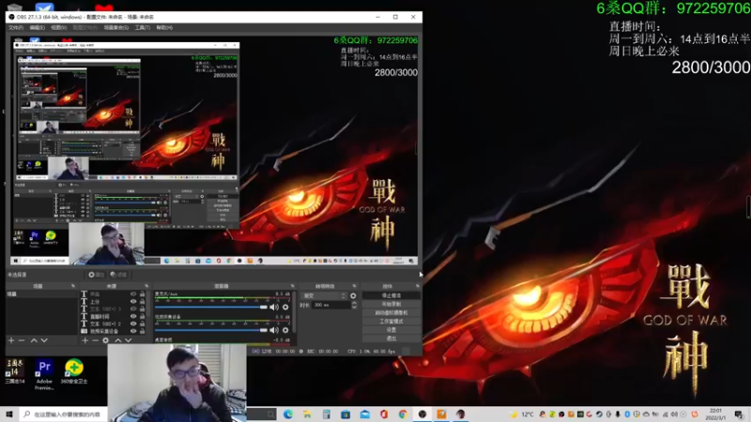Click the transition duration 300 ms field

click(x=331, y=305)
